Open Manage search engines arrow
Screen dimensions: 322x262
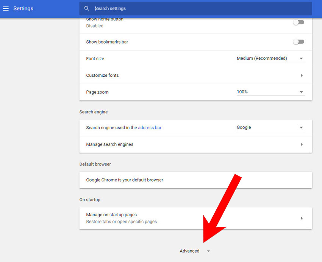click(302, 144)
